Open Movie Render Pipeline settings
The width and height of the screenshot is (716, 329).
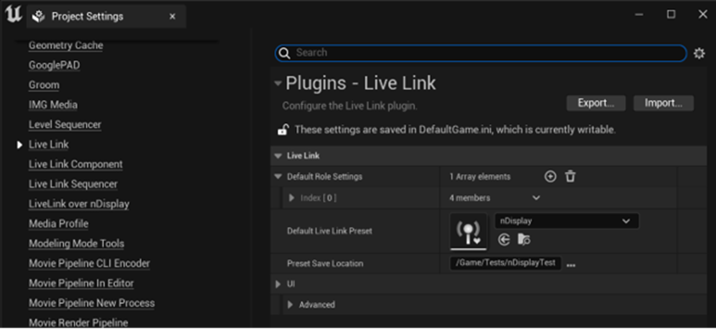click(x=78, y=323)
